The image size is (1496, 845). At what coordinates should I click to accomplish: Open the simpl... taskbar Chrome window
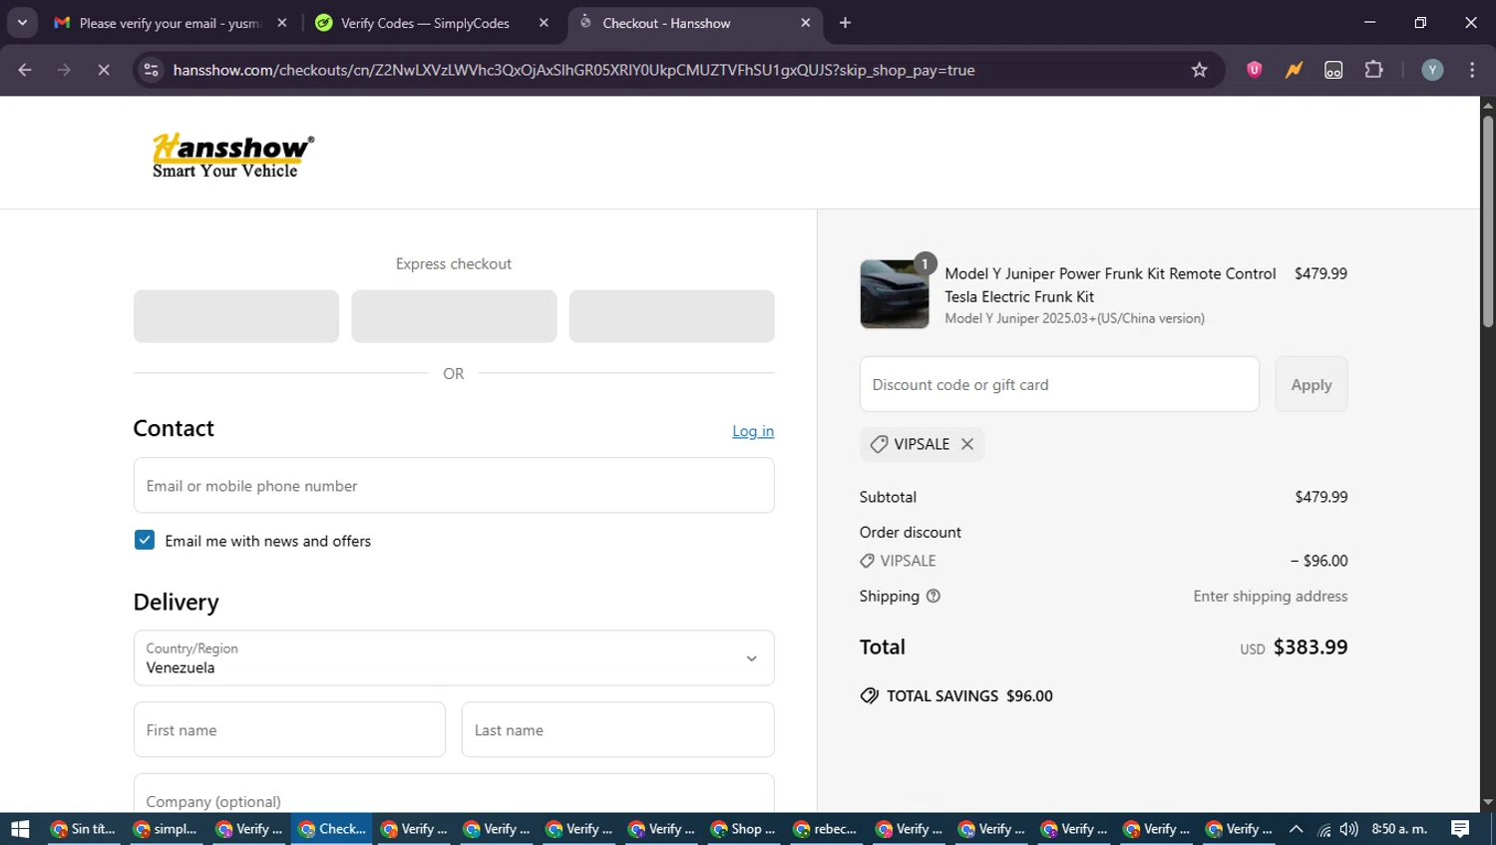coord(166,829)
